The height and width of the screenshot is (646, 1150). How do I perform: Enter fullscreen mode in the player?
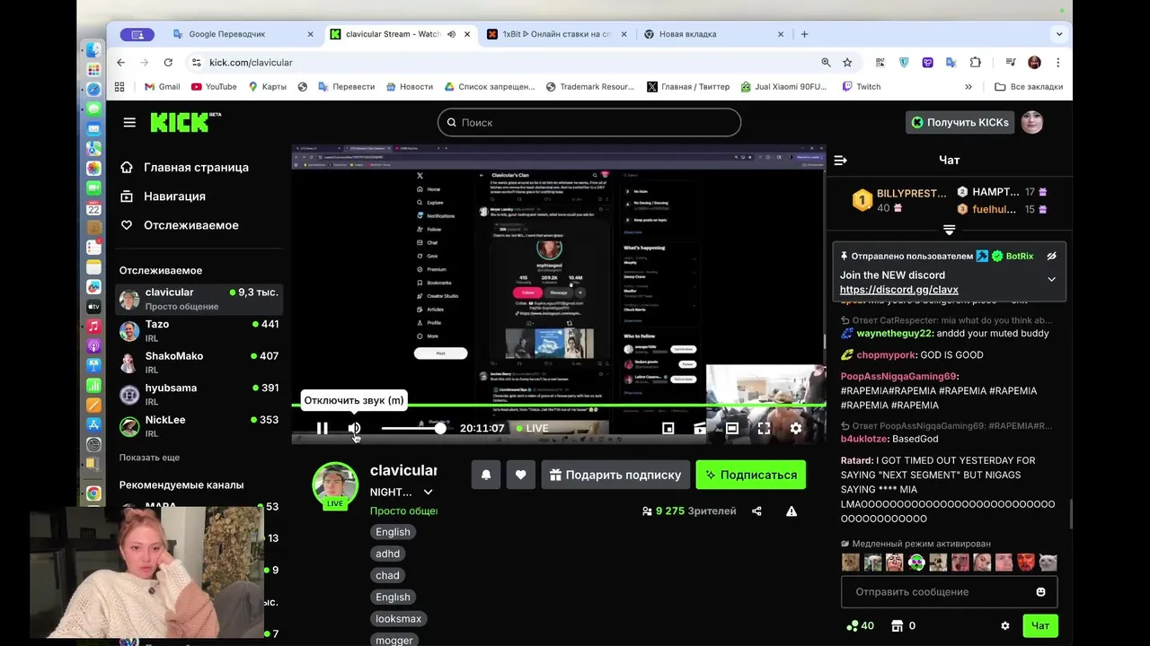point(764,428)
